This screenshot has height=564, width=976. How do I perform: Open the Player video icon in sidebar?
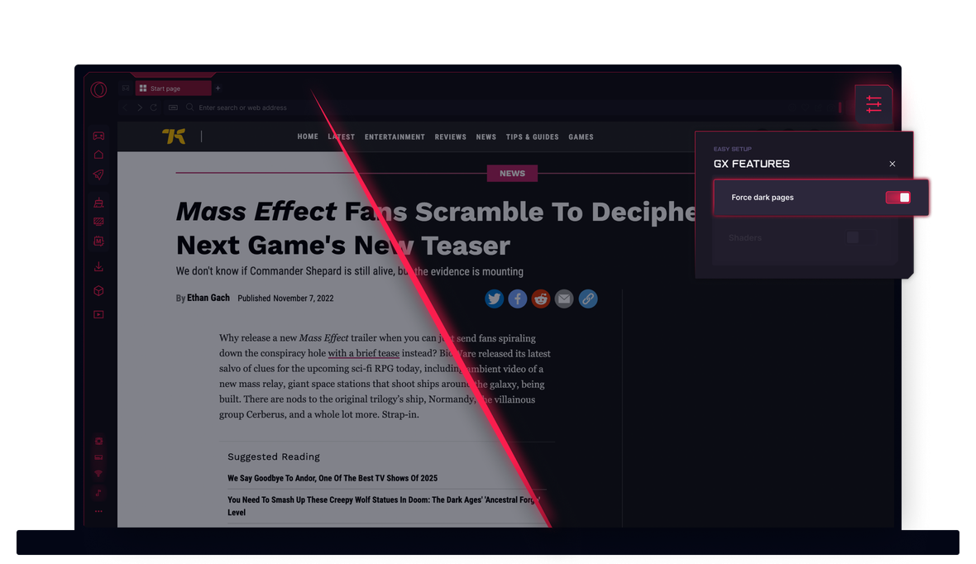point(98,314)
